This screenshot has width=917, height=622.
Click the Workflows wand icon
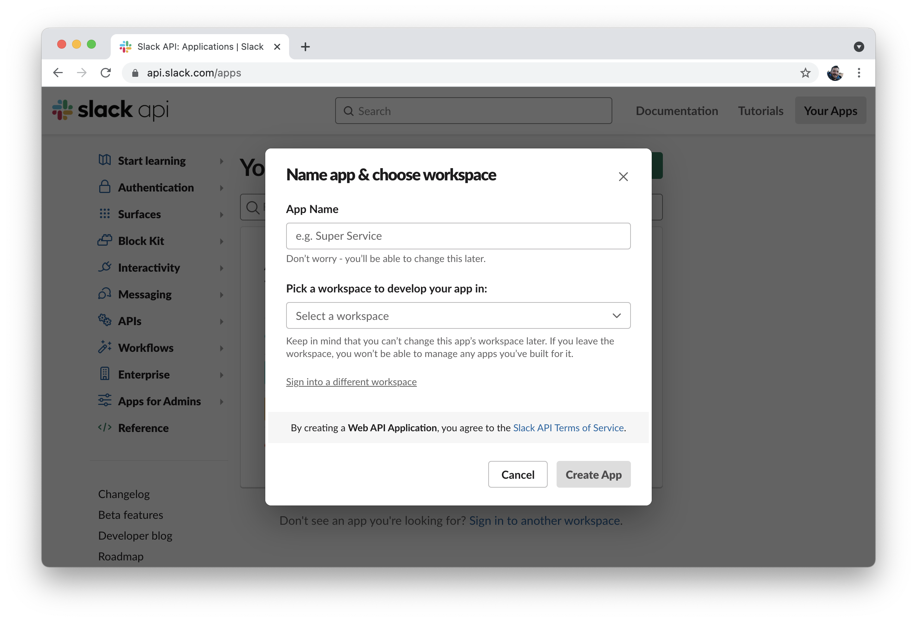click(x=104, y=347)
